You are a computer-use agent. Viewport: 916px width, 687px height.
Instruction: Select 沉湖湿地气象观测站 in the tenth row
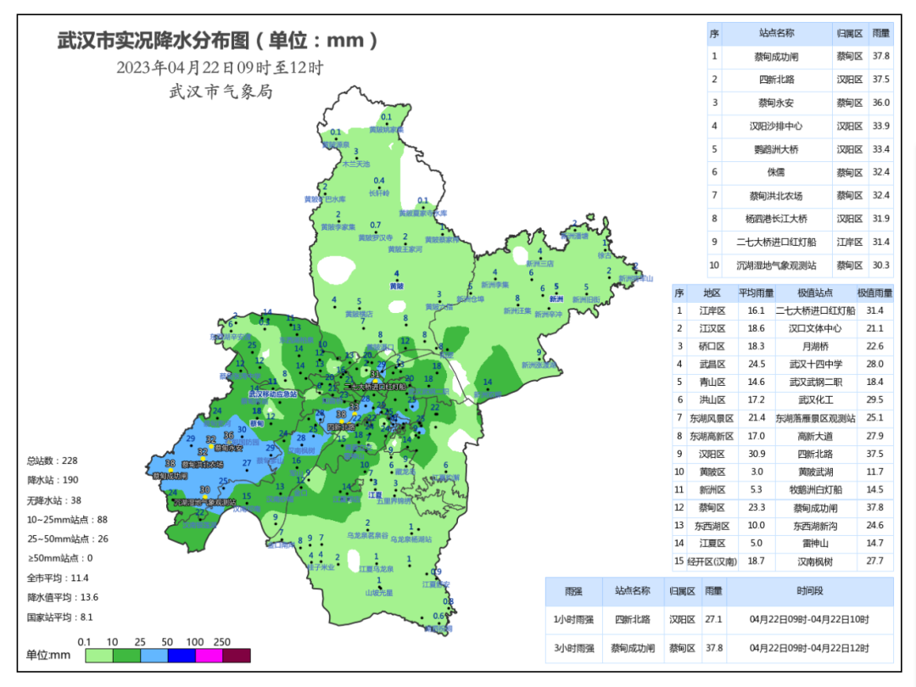776,265
